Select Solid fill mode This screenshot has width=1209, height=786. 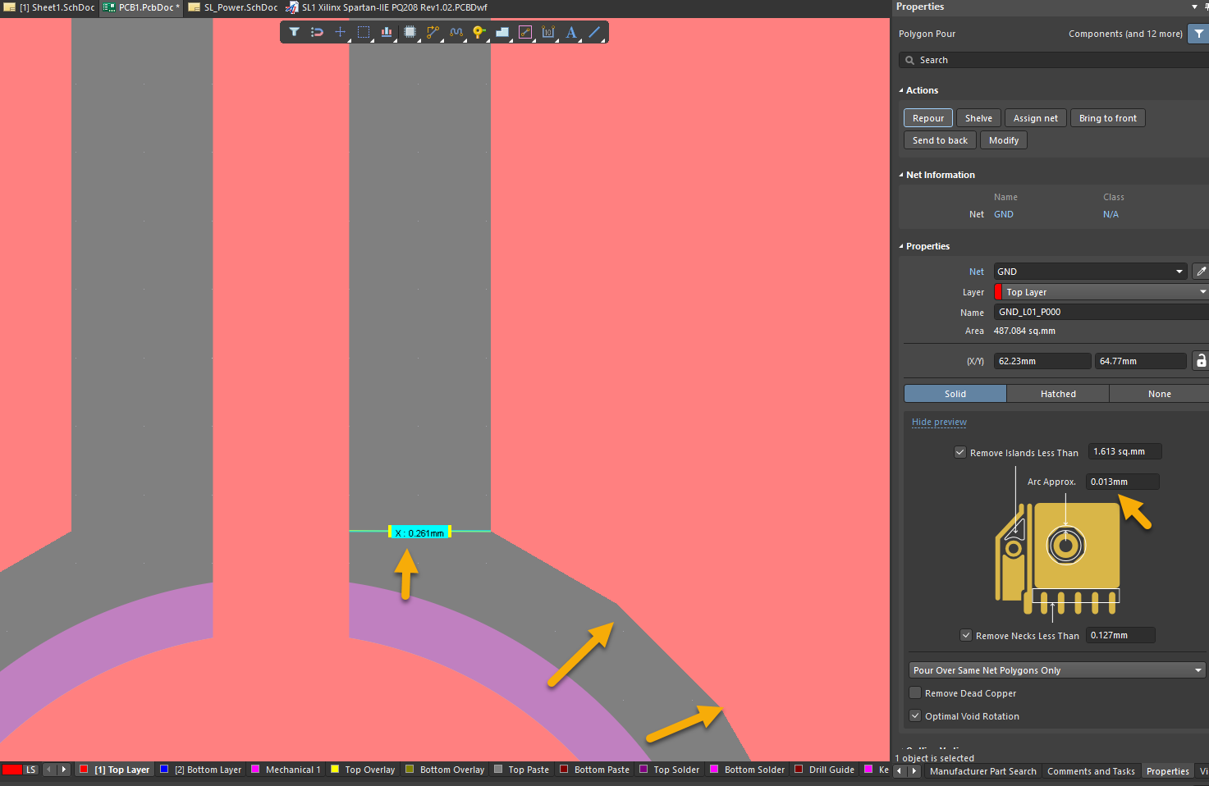point(955,394)
